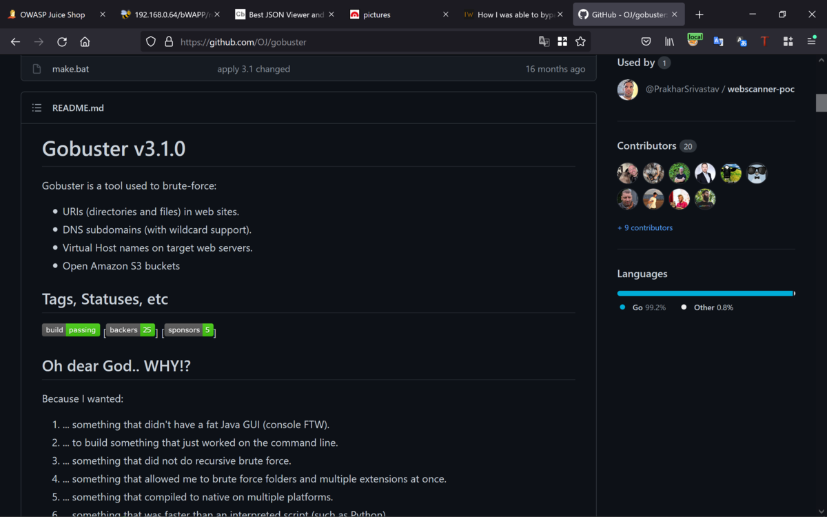The height and width of the screenshot is (517, 827).
Task: Open the browser home page
Action: tap(85, 41)
